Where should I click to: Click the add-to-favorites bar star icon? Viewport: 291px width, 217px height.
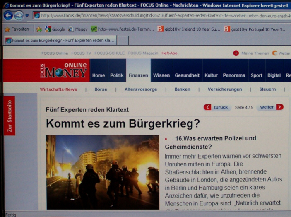point(39,29)
